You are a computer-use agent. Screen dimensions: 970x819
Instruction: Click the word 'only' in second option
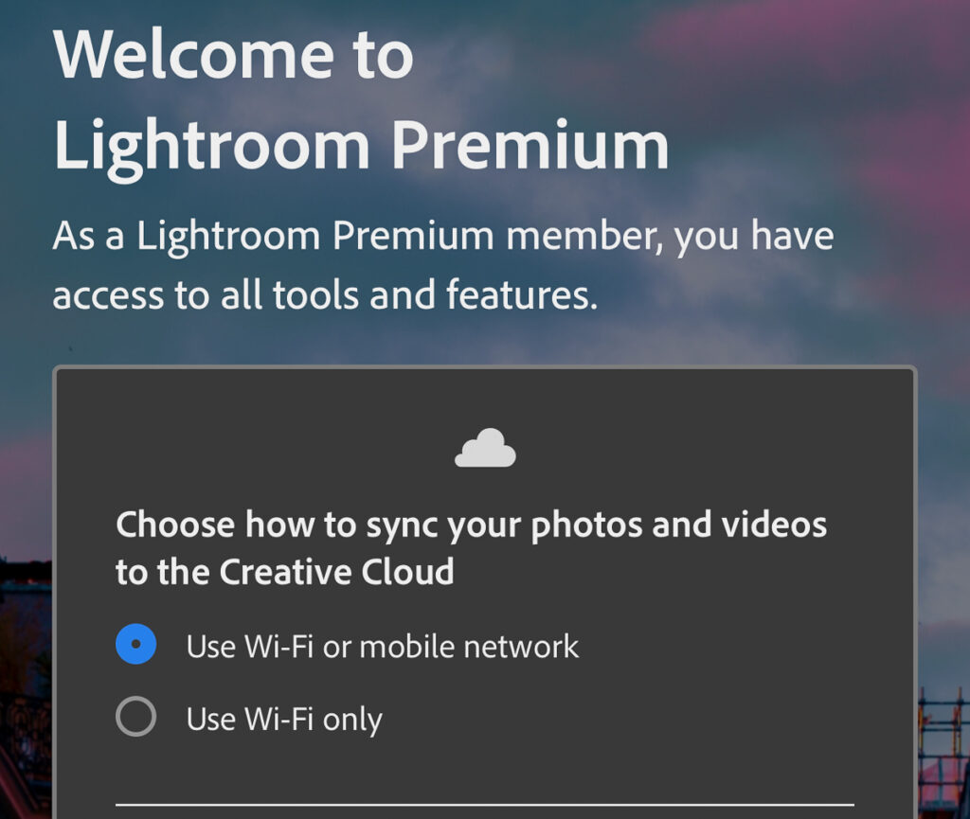click(x=352, y=721)
